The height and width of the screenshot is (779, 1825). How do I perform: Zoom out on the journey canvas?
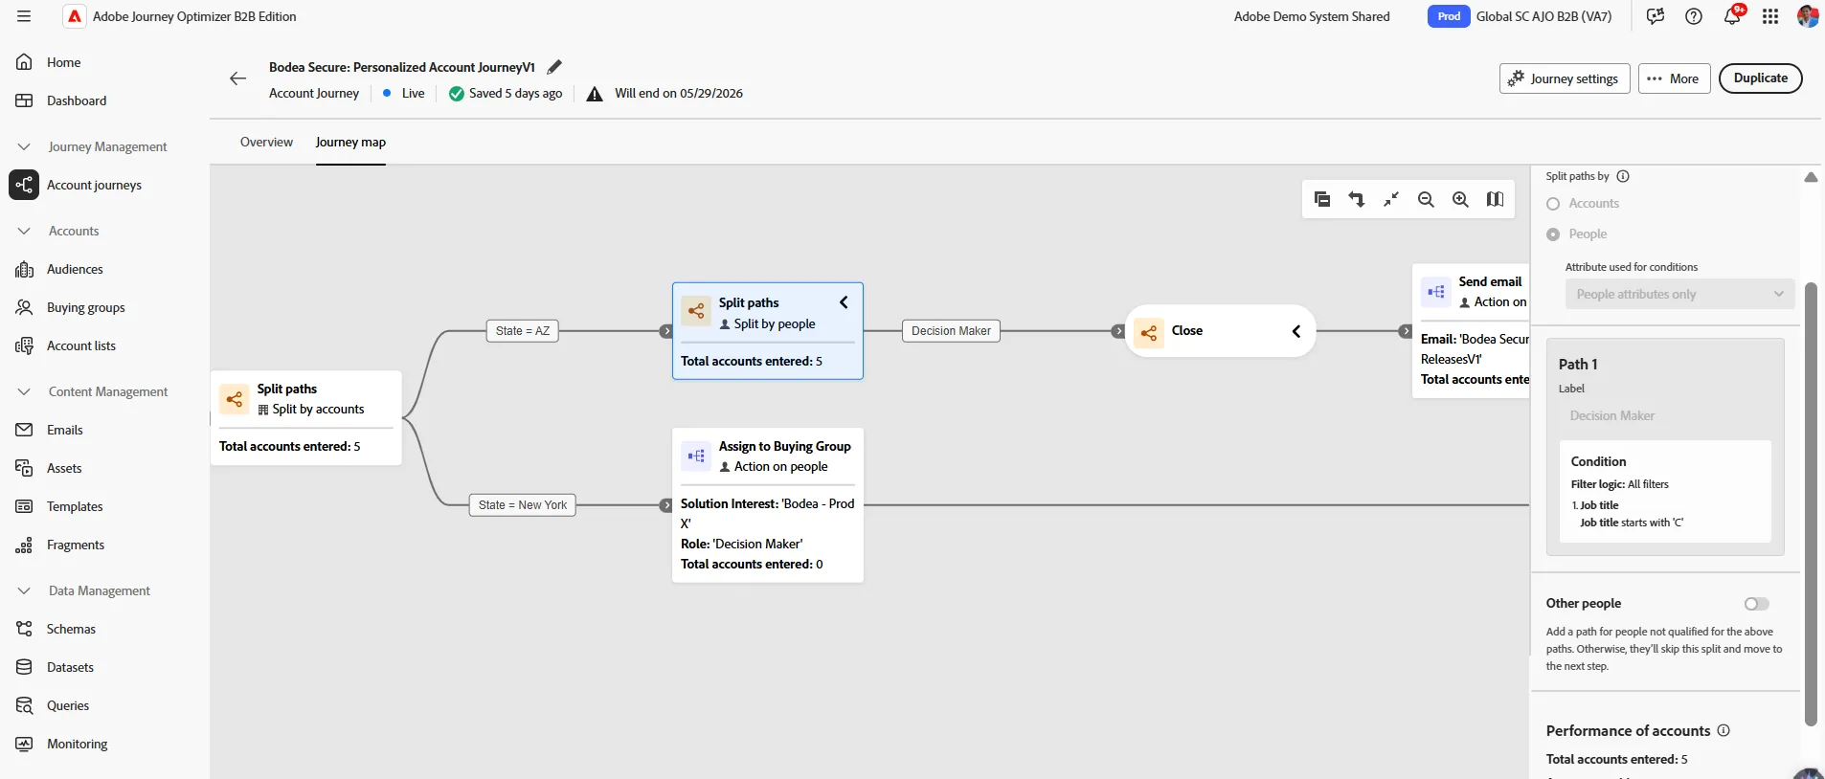tap(1426, 199)
